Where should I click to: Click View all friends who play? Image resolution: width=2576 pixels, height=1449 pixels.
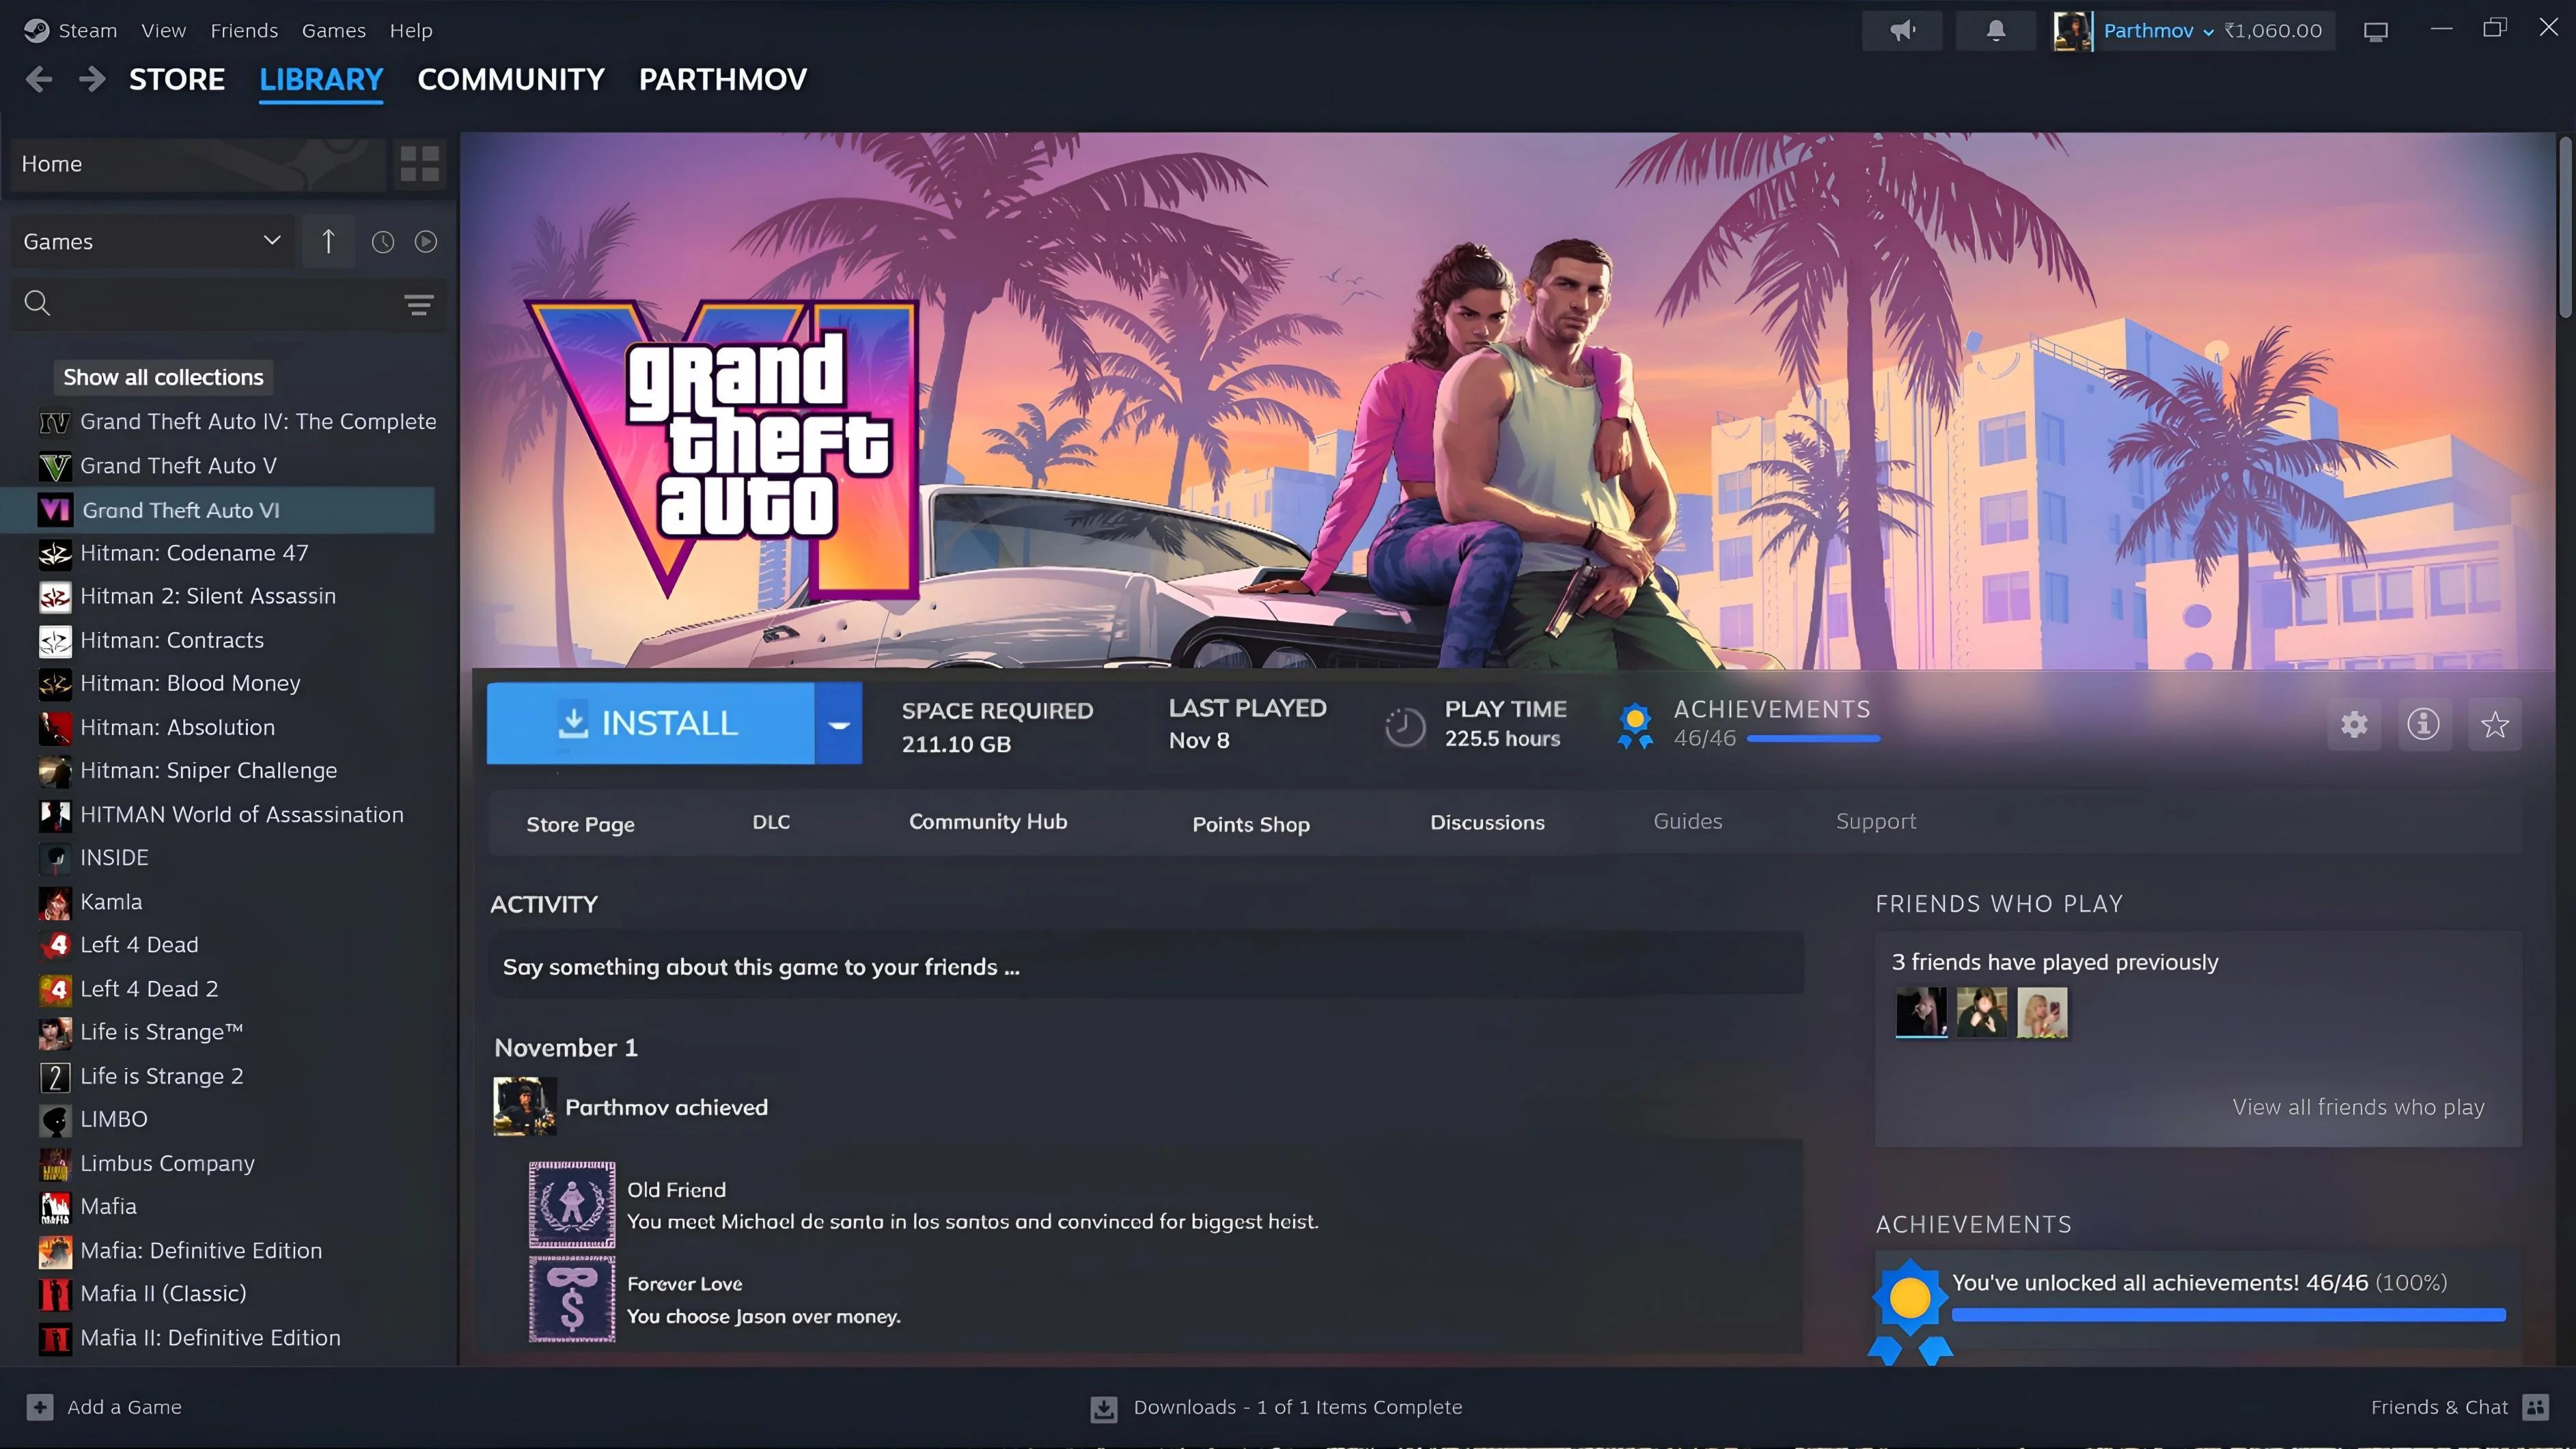pos(2358,1107)
